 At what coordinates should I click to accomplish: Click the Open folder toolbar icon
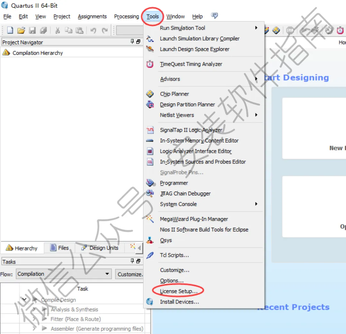[x=21, y=30]
